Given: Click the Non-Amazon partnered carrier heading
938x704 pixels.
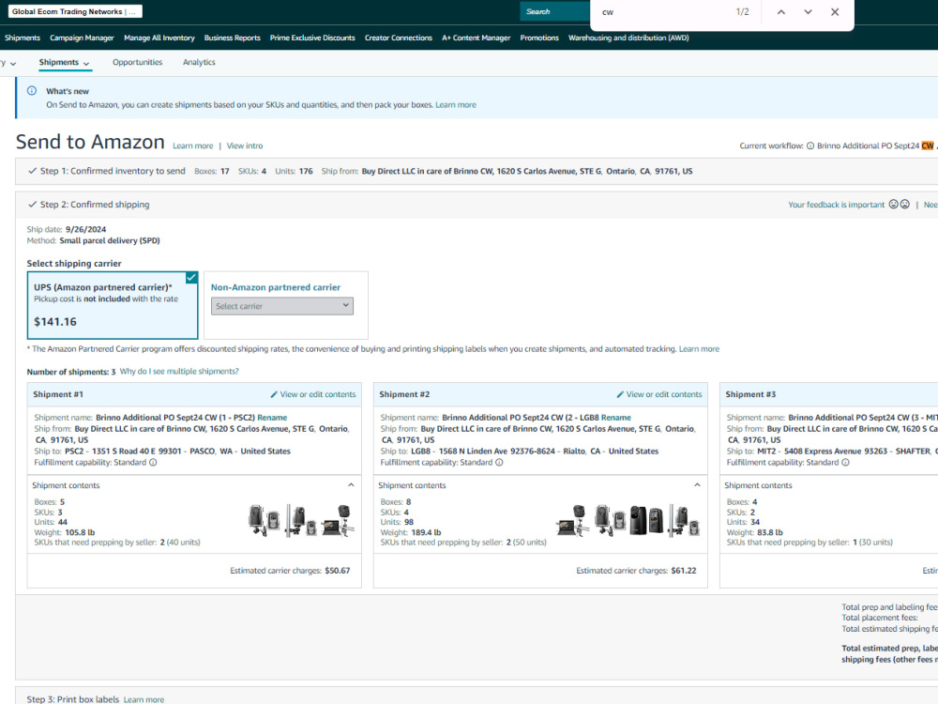Looking at the screenshot, I should coord(276,287).
